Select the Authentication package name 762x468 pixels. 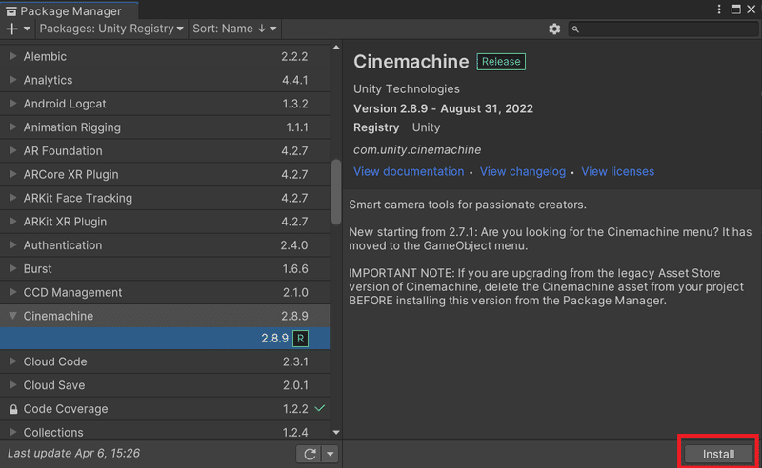tap(63, 245)
